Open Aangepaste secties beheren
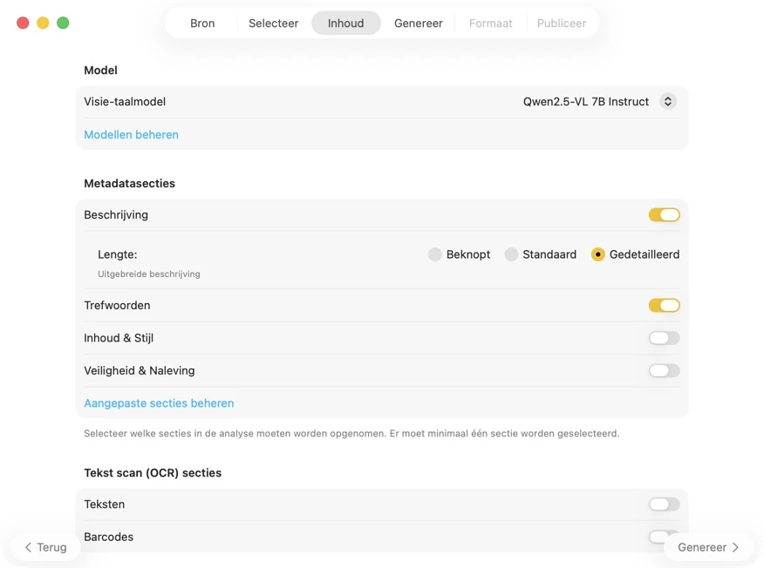This screenshot has height=568, width=764. 159,402
